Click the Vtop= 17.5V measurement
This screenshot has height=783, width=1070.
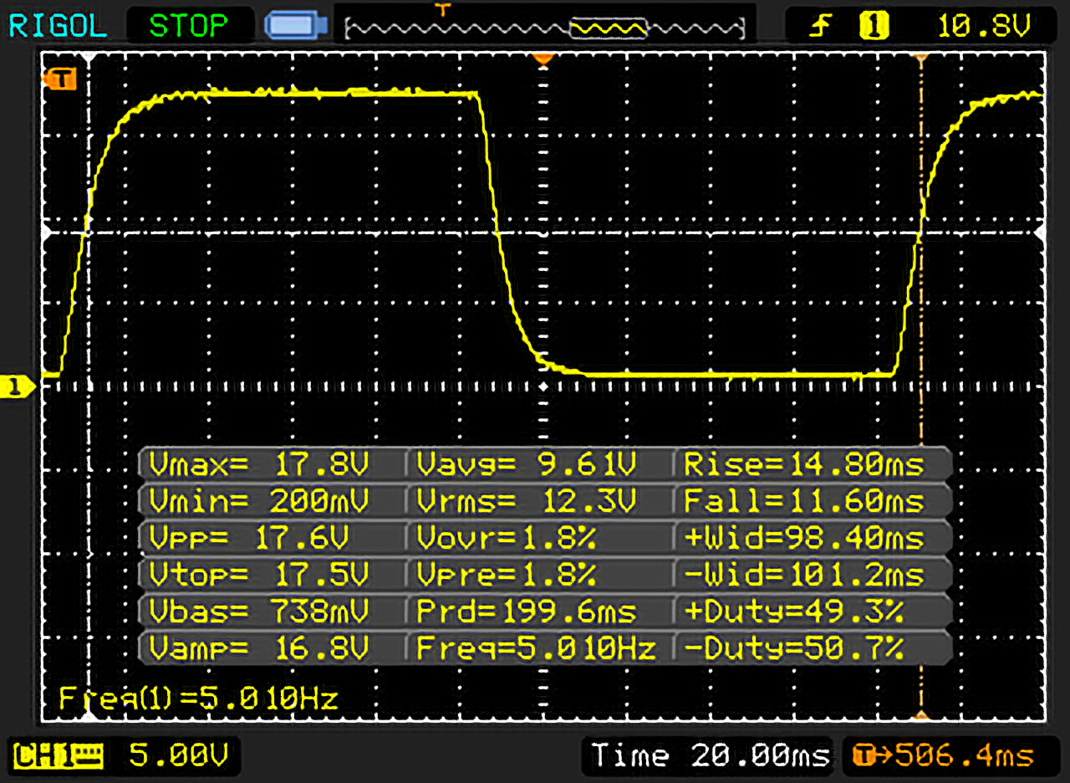[x=259, y=574]
